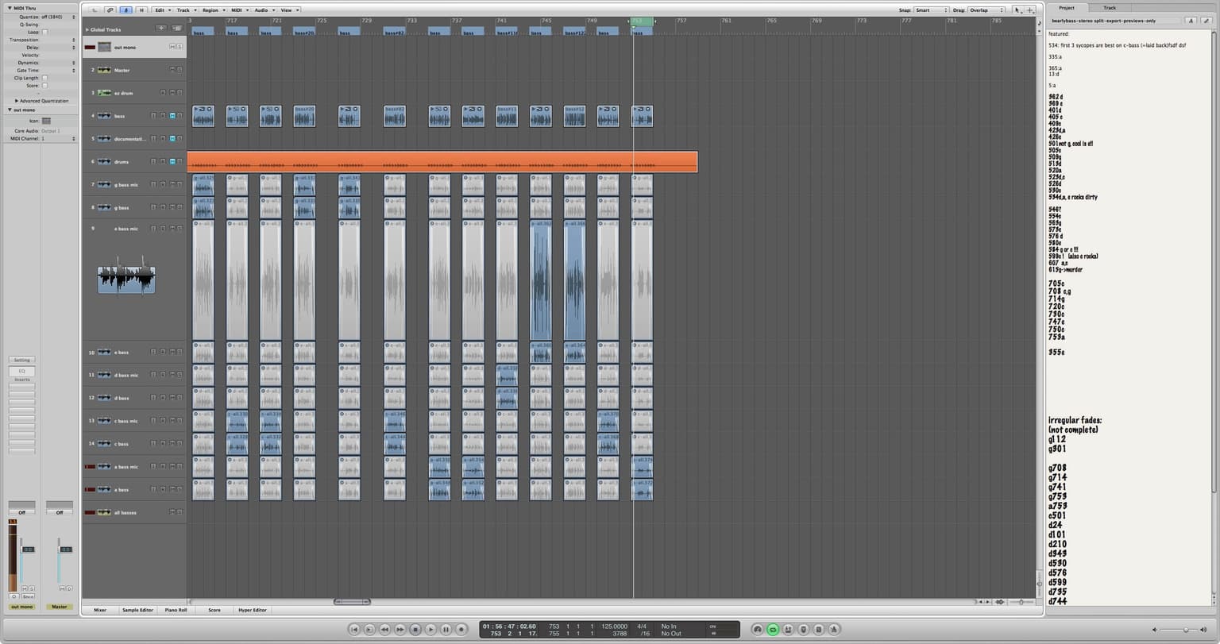Toggle the Loop checkbox in inspector
1220x644 pixels.
[44, 33]
